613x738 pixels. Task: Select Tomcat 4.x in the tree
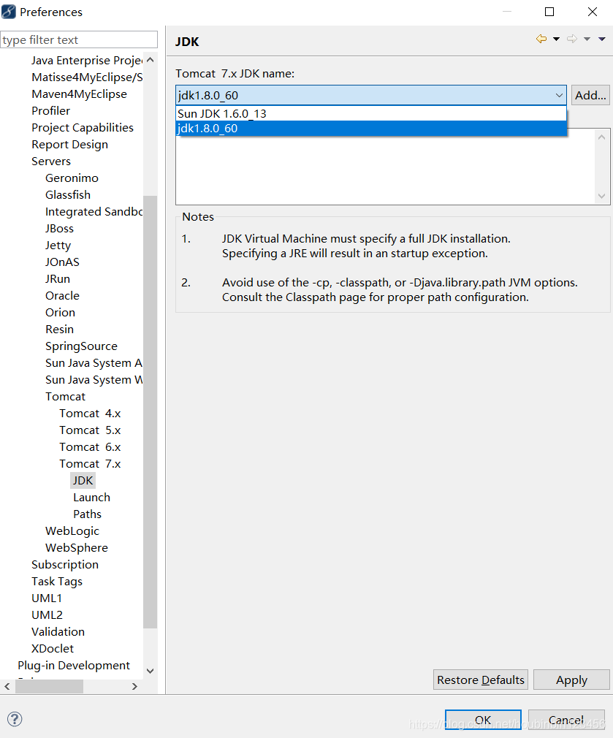click(90, 414)
